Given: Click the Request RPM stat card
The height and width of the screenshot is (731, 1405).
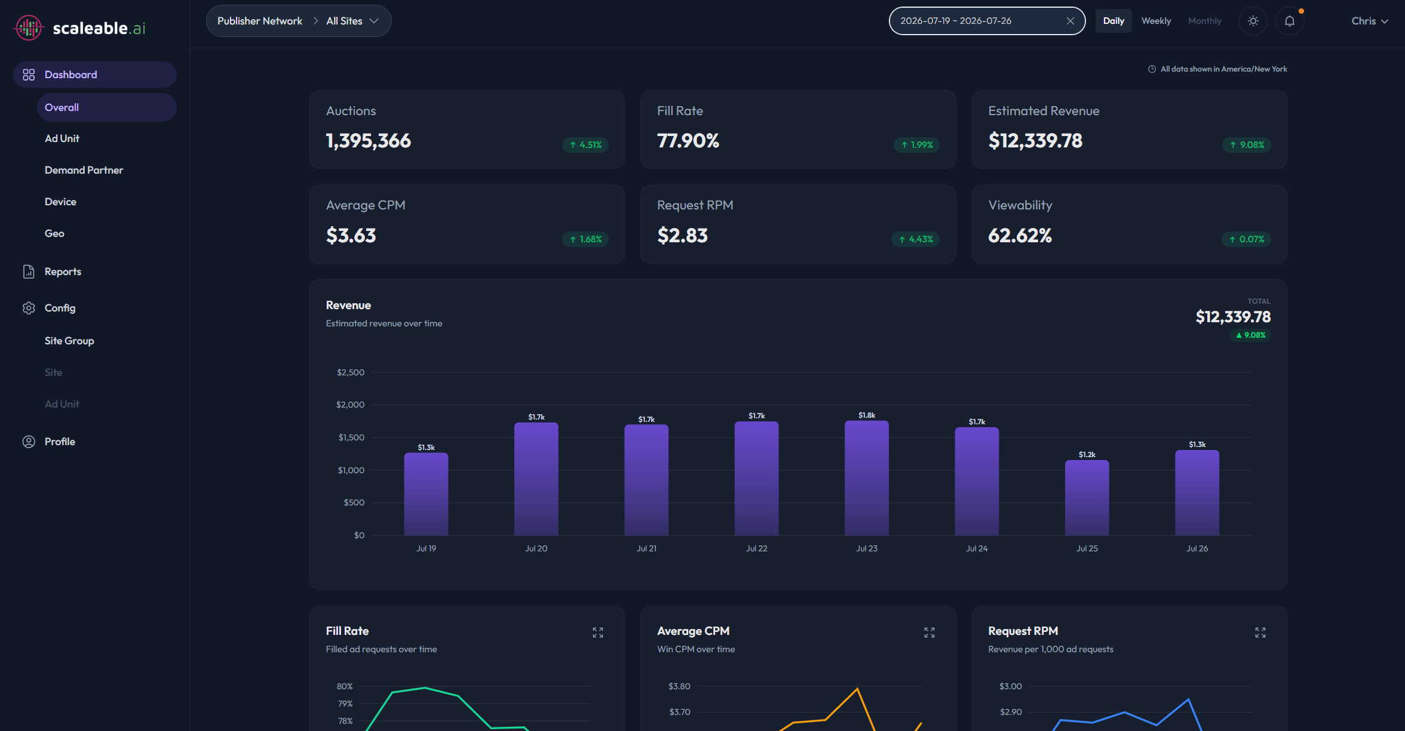Looking at the screenshot, I should (798, 224).
